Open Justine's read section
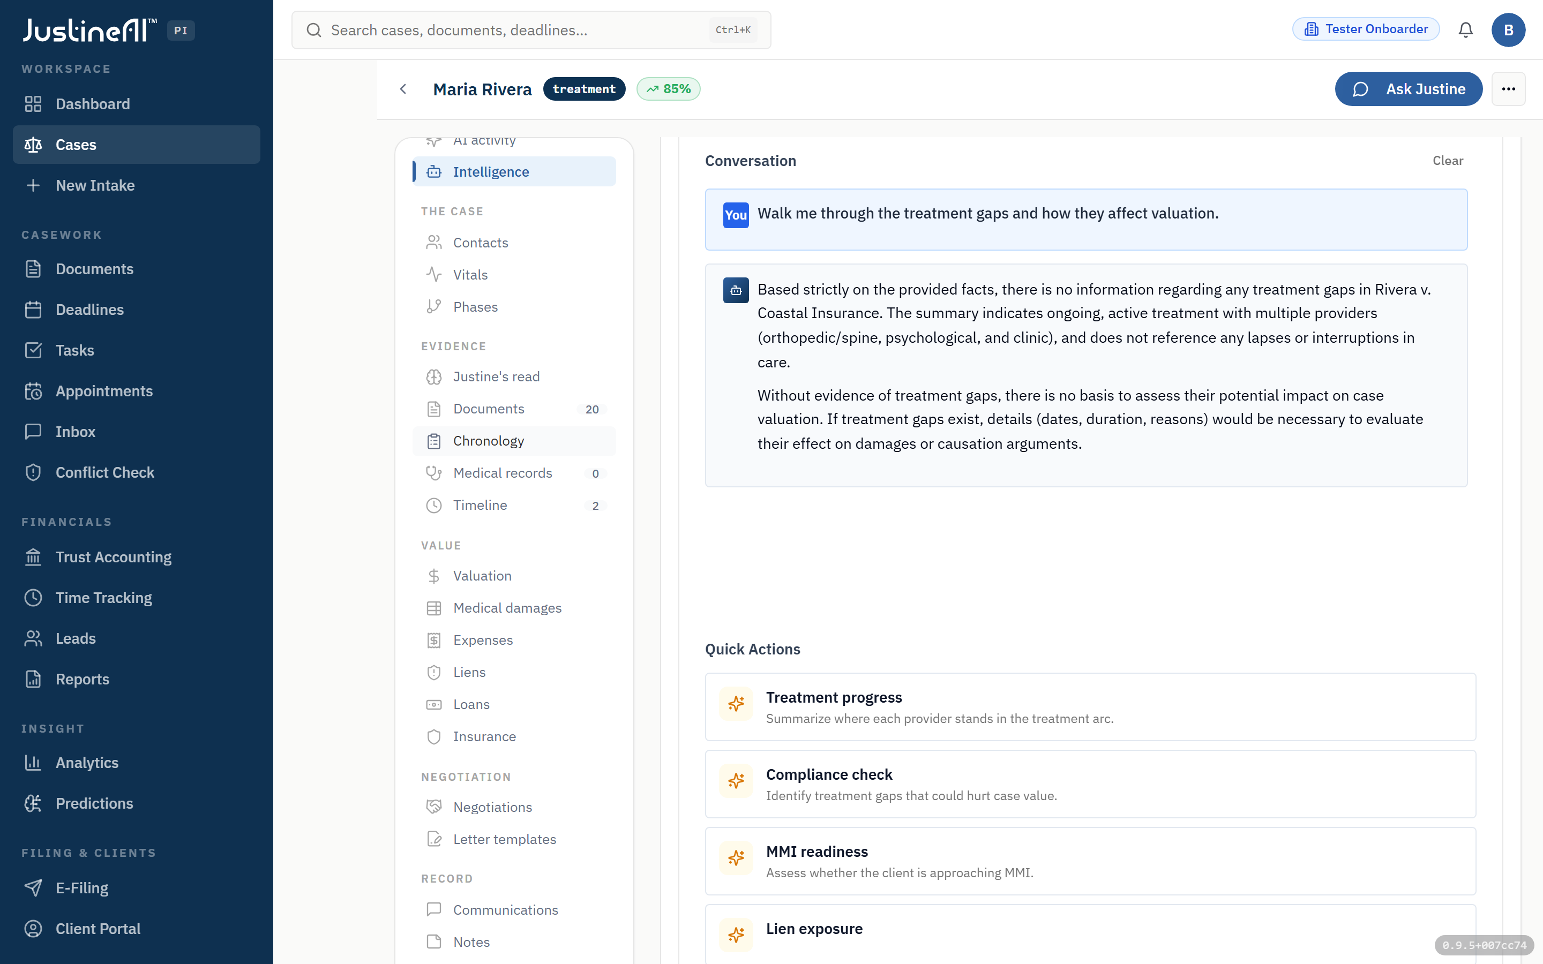This screenshot has height=964, width=1543. pos(514,377)
